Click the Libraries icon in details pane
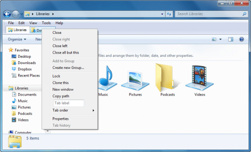This screenshot has height=152, width=251. (15, 141)
